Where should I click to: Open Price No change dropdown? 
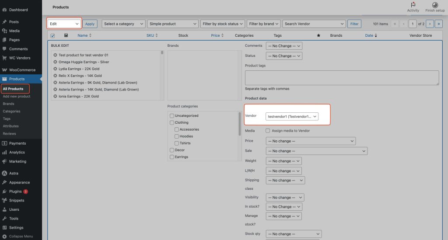(311, 141)
